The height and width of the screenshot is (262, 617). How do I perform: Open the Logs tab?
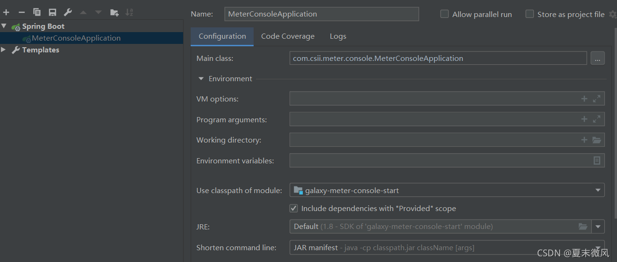338,36
